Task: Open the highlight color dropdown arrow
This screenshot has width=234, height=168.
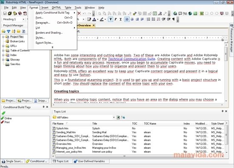Action: [105, 19]
